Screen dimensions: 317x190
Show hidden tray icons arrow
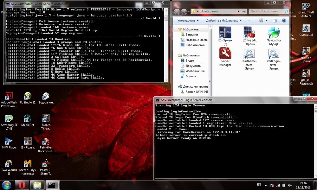coord(265,185)
